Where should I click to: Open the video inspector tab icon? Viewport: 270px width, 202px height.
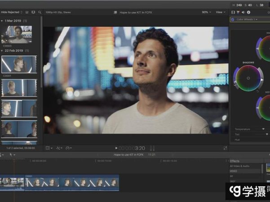coord(233,12)
